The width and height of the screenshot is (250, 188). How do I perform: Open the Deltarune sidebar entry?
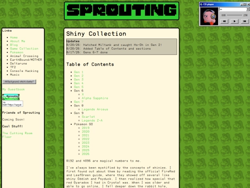tap(19, 64)
